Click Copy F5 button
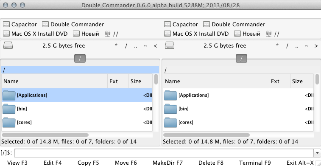 88,163
